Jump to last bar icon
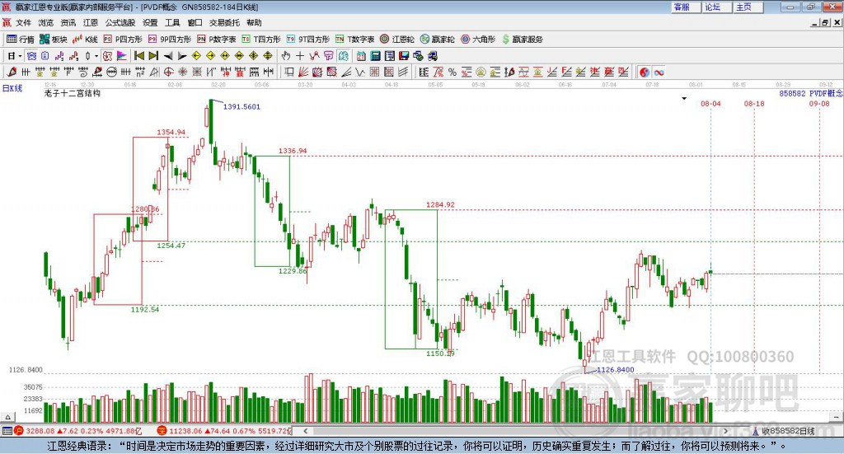Viewport: 844px width, 454px height. 153,56
